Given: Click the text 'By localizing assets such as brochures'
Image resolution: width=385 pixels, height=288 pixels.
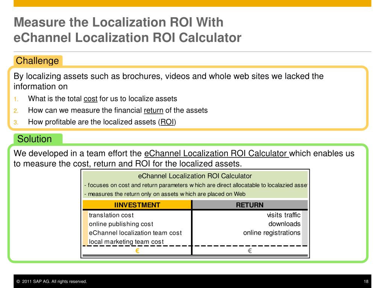Looking at the screenshot, I should pos(168,76).
